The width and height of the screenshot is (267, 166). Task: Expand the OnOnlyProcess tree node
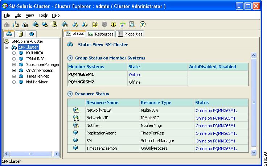point(14,70)
